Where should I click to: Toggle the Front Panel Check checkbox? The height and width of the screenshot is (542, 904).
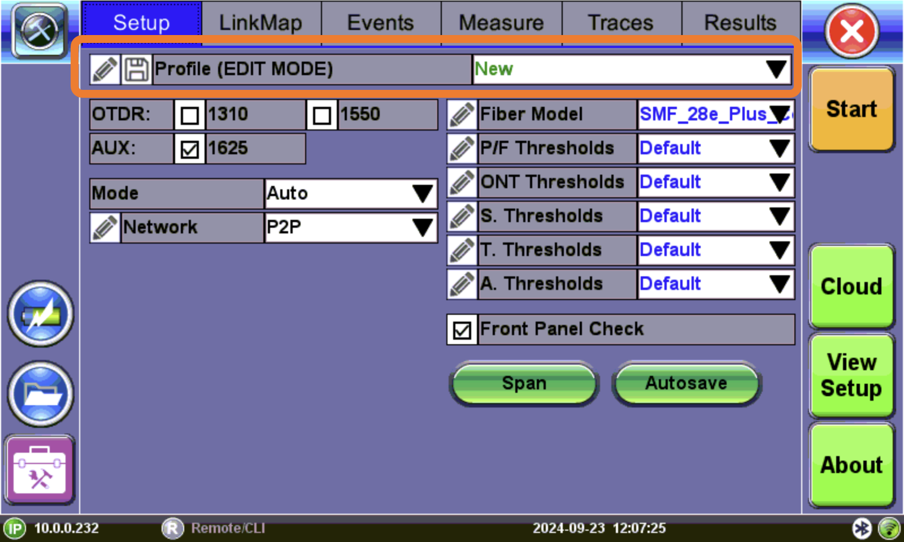[462, 329]
